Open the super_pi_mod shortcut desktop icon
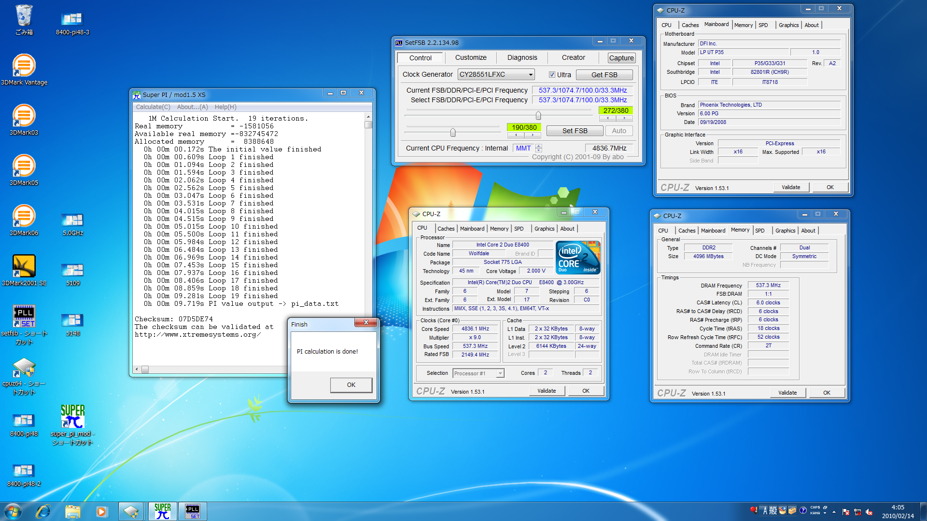This screenshot has width=927, height=521. (72, 417)
